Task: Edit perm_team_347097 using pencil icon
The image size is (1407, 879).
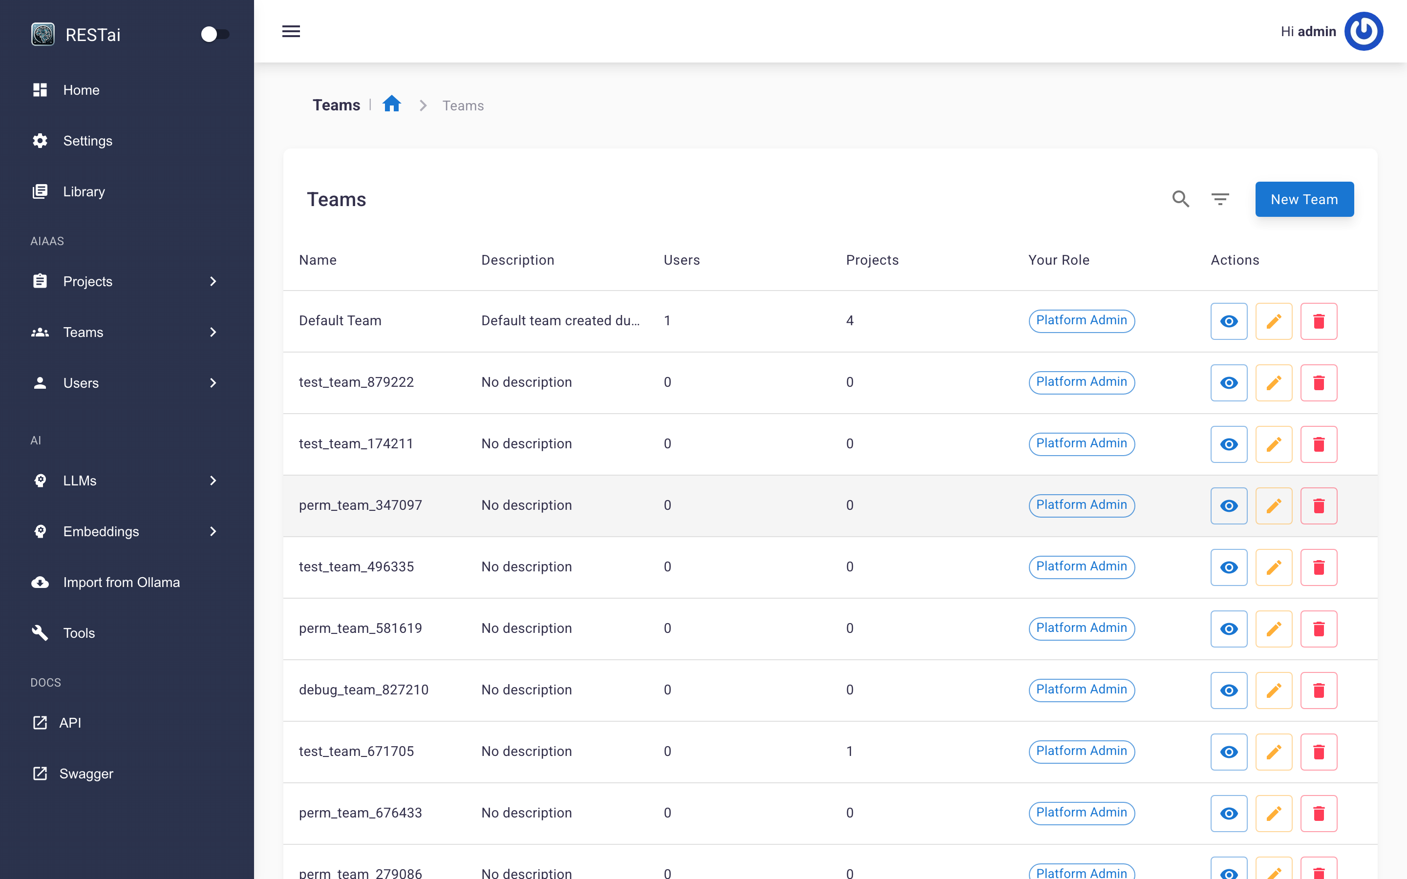Action: click(1273, 506)
